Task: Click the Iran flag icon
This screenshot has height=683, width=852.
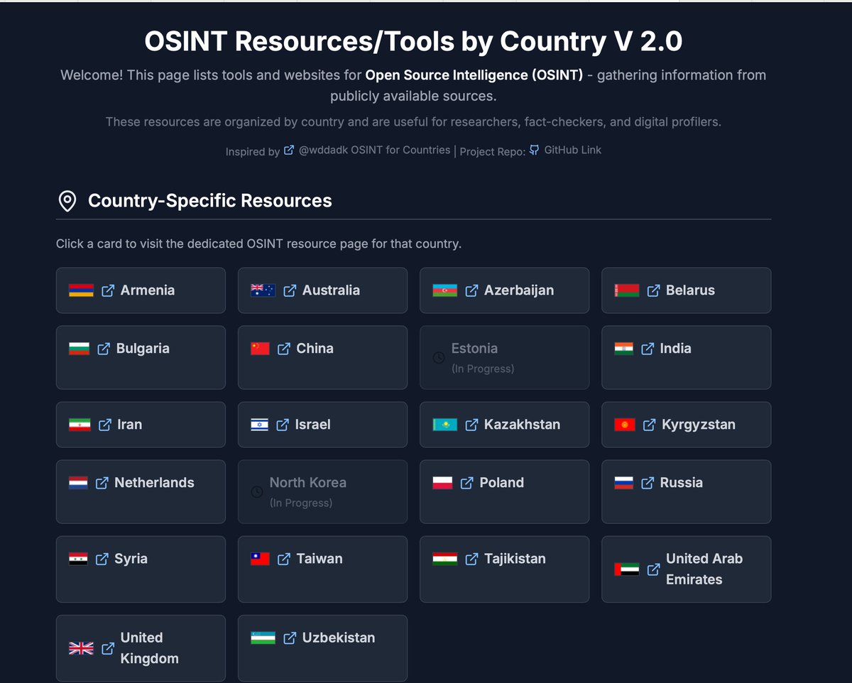Action: (x=80, y=425)
